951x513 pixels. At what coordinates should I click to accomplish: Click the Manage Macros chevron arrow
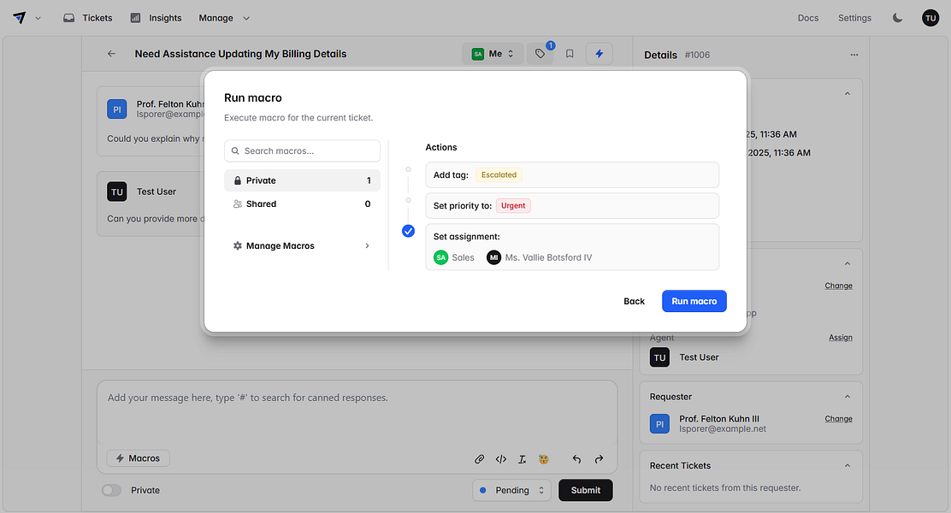pyautogui.click(x=367, y=245)
